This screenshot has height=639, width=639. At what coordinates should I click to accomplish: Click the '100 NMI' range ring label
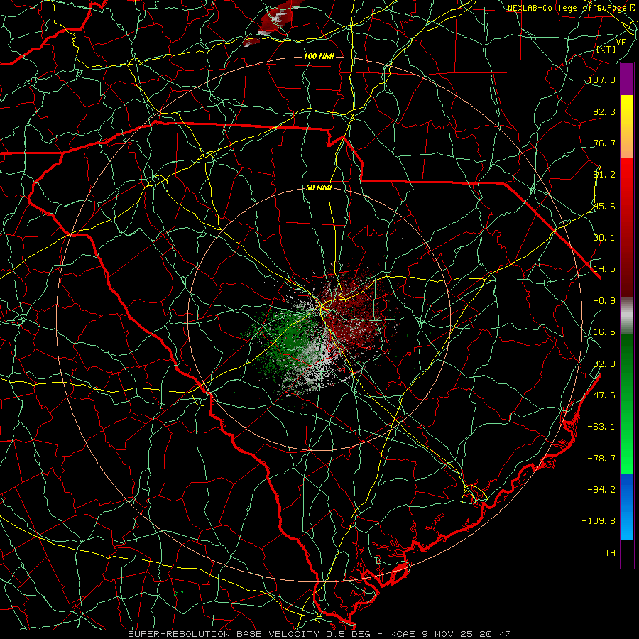click(x=319, y=56)
